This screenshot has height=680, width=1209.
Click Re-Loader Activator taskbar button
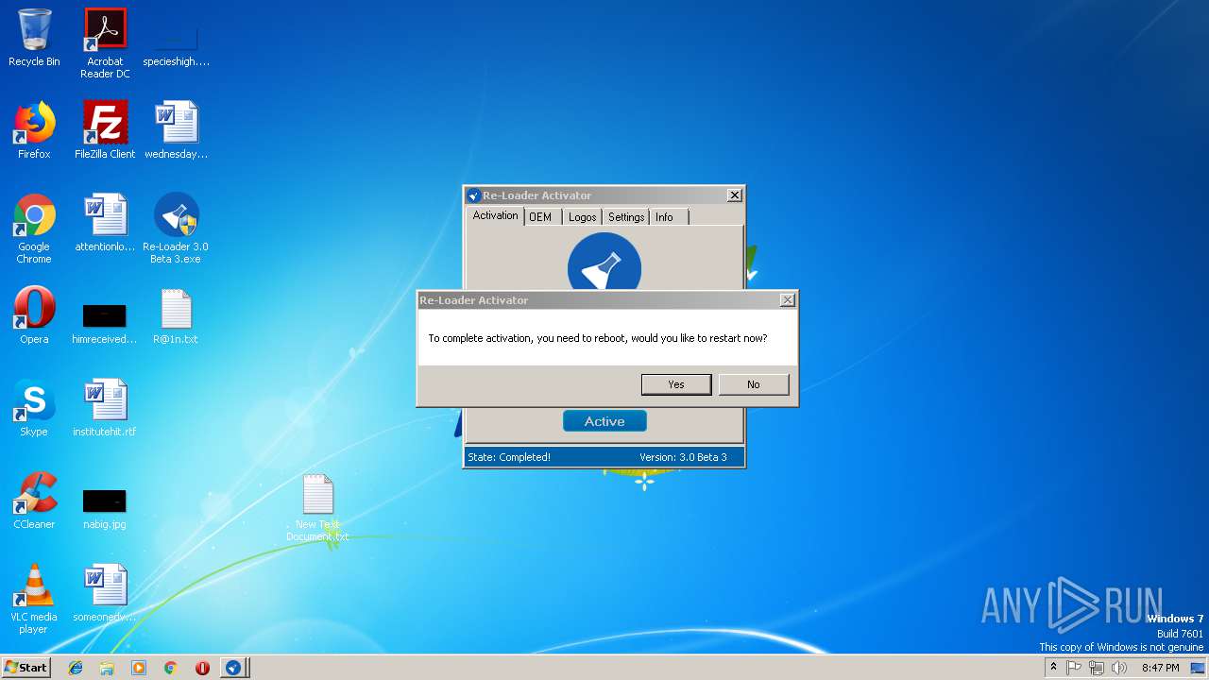click(233, 668)
